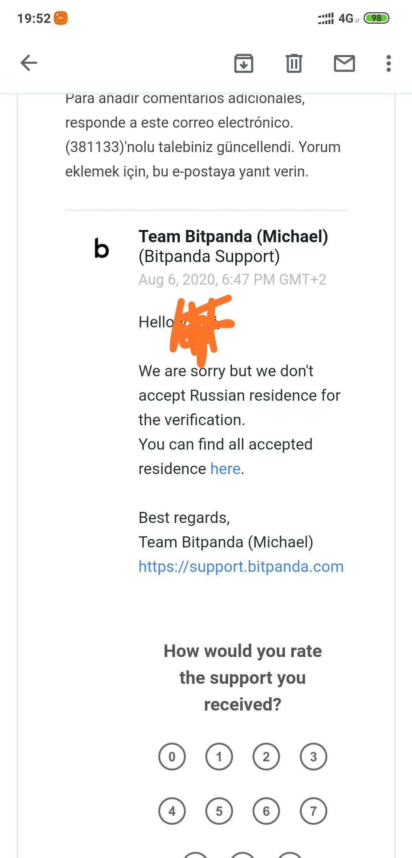Select rating 3 circle
The width and height of the screenshot is (412, 858).
314,756
